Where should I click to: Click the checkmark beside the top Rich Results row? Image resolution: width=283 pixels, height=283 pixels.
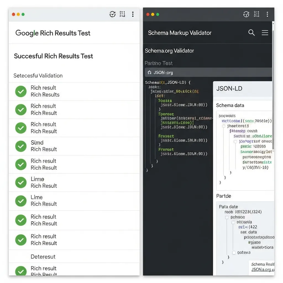click(x=21, y=91)
